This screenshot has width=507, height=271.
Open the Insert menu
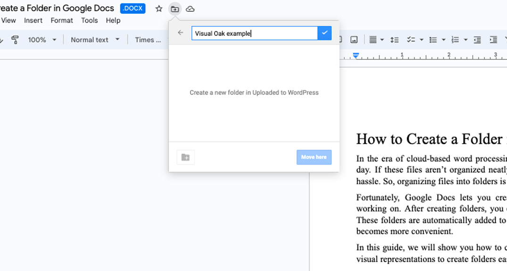pos(33,20)
